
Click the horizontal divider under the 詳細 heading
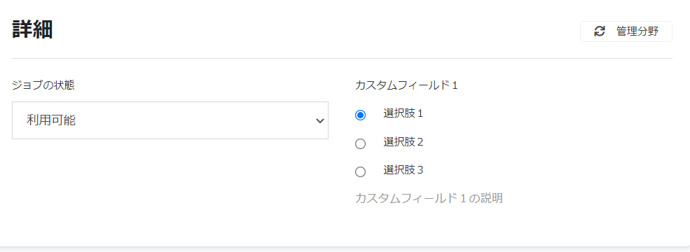[342, 58]
